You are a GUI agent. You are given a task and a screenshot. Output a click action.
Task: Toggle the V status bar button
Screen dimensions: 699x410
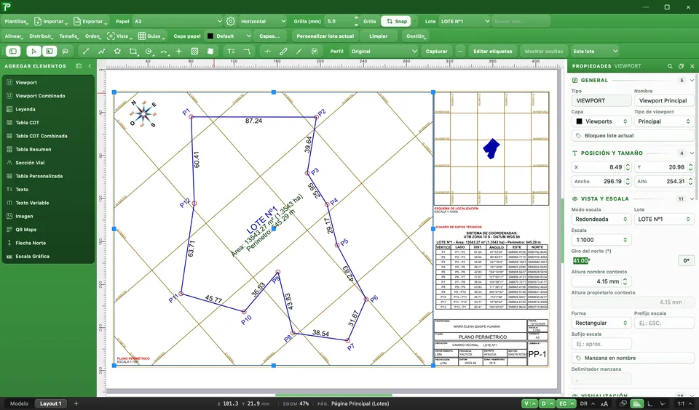(x=526, y=403)
